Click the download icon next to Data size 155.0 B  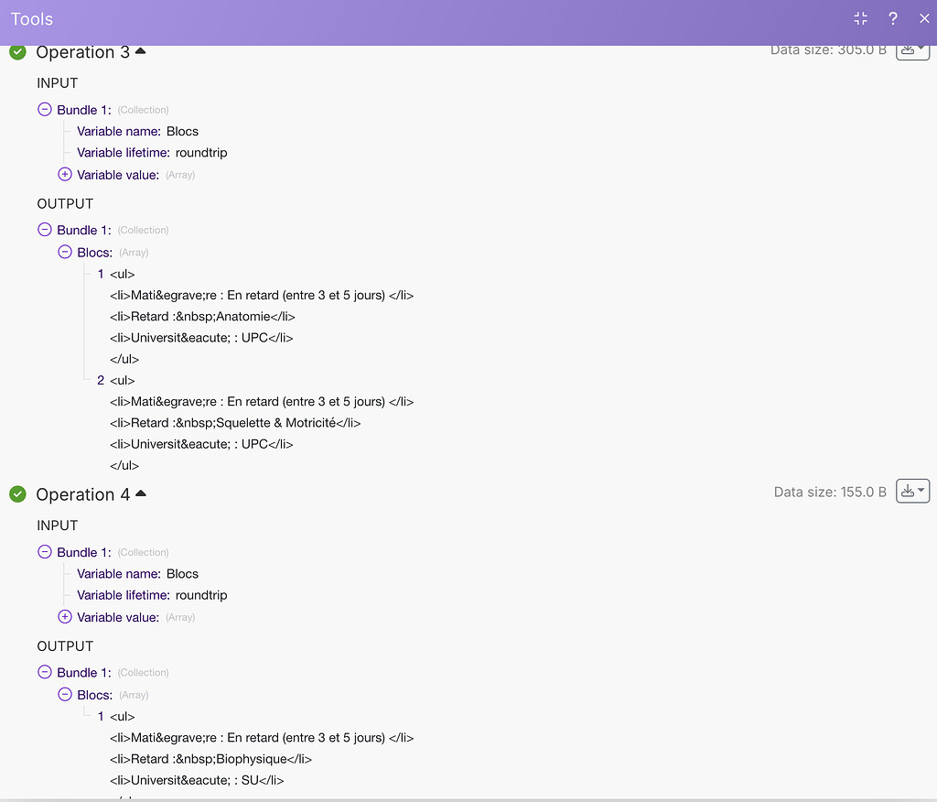coord(909,491)
